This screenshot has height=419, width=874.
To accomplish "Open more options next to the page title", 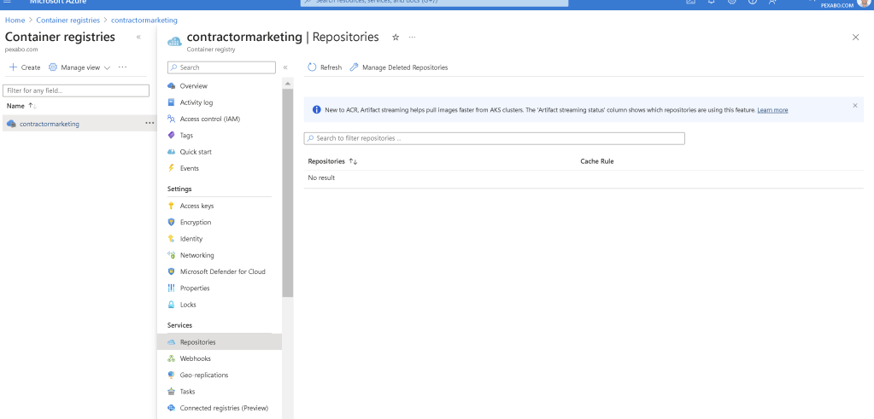I will pyautogui.click(x=412, y=38).
